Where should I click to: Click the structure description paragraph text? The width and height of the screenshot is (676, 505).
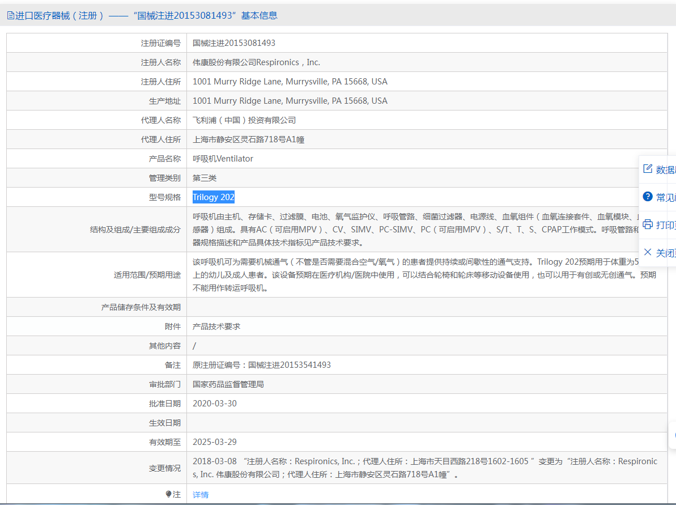(x=416, y=230)
